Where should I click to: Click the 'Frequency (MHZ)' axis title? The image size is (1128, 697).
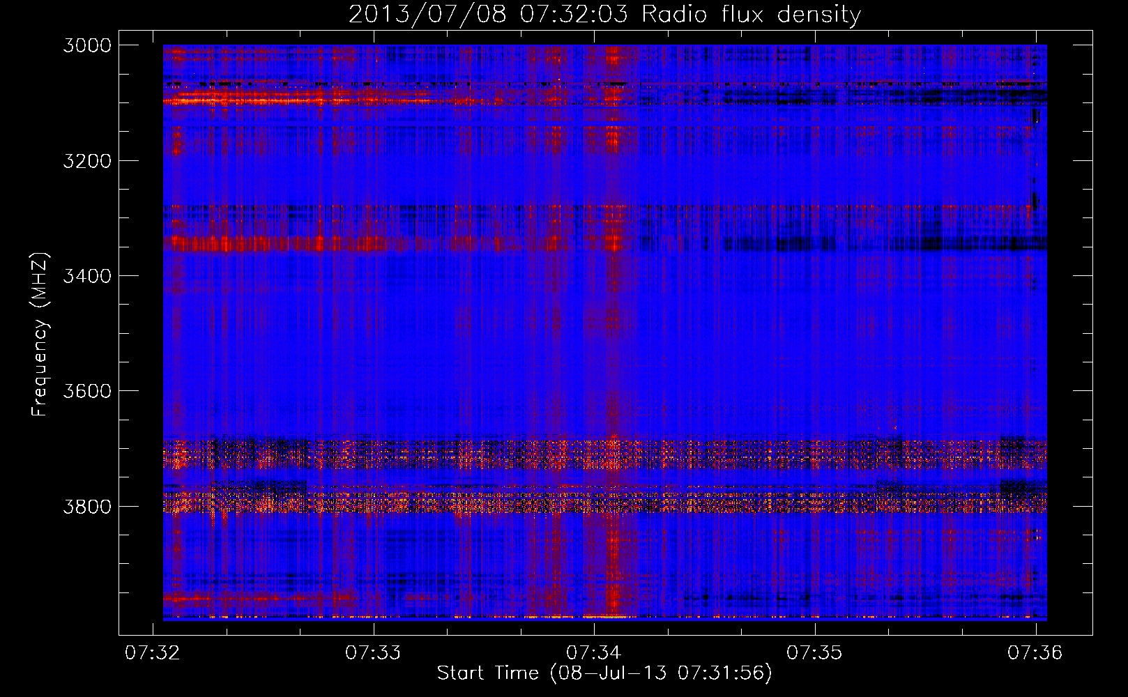tap(40, 335)
